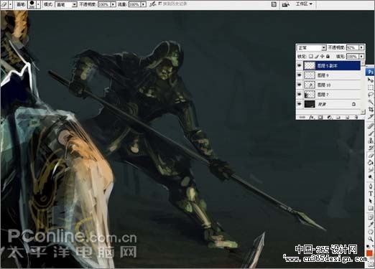
Task: Select the Zoom magnifier tool
Action: (371, 239)
